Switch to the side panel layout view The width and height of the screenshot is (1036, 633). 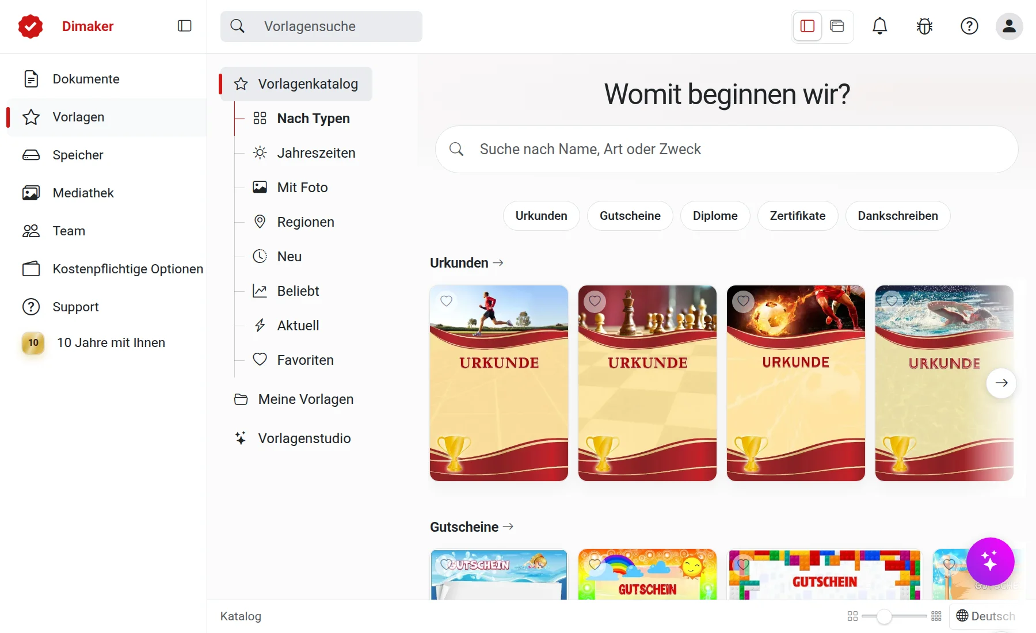click(808, 26)
